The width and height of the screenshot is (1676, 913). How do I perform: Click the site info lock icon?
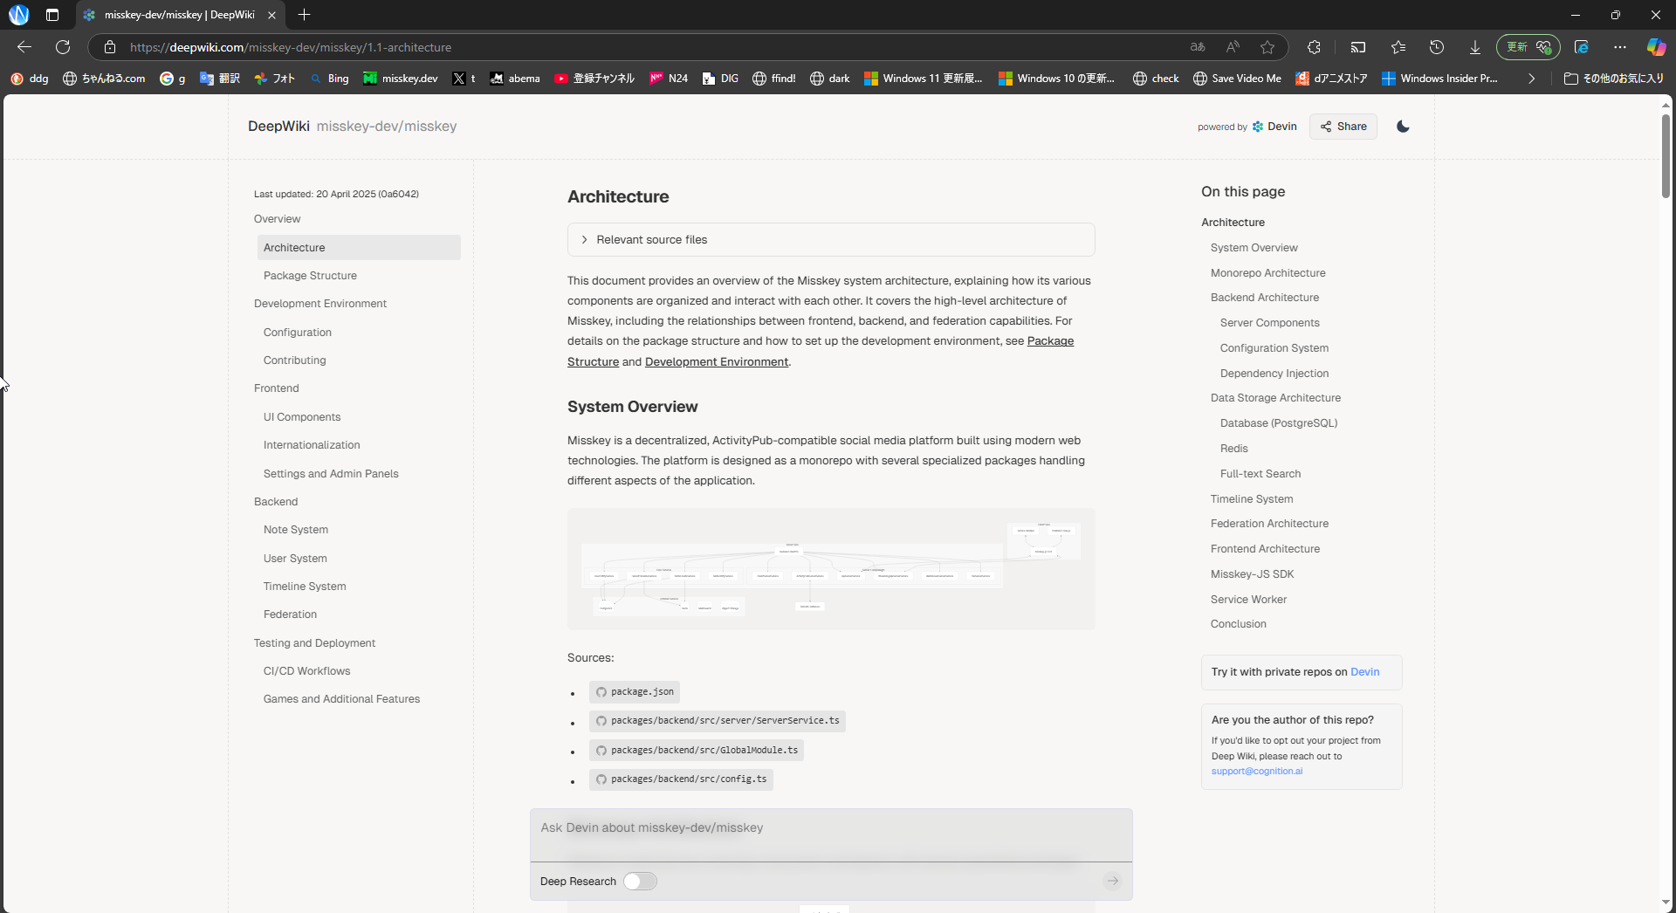click(109, 47)
